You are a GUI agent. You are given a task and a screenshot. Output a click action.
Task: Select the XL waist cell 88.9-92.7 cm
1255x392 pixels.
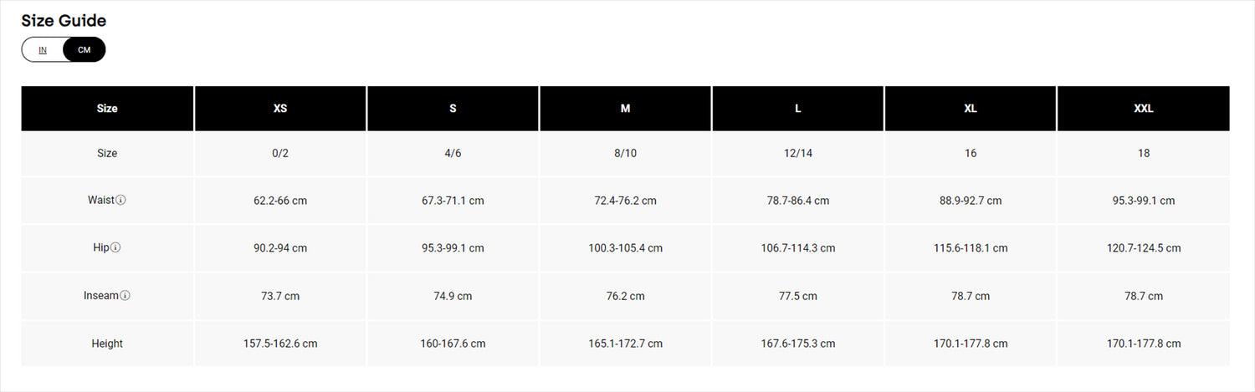(x=971, y=201)
